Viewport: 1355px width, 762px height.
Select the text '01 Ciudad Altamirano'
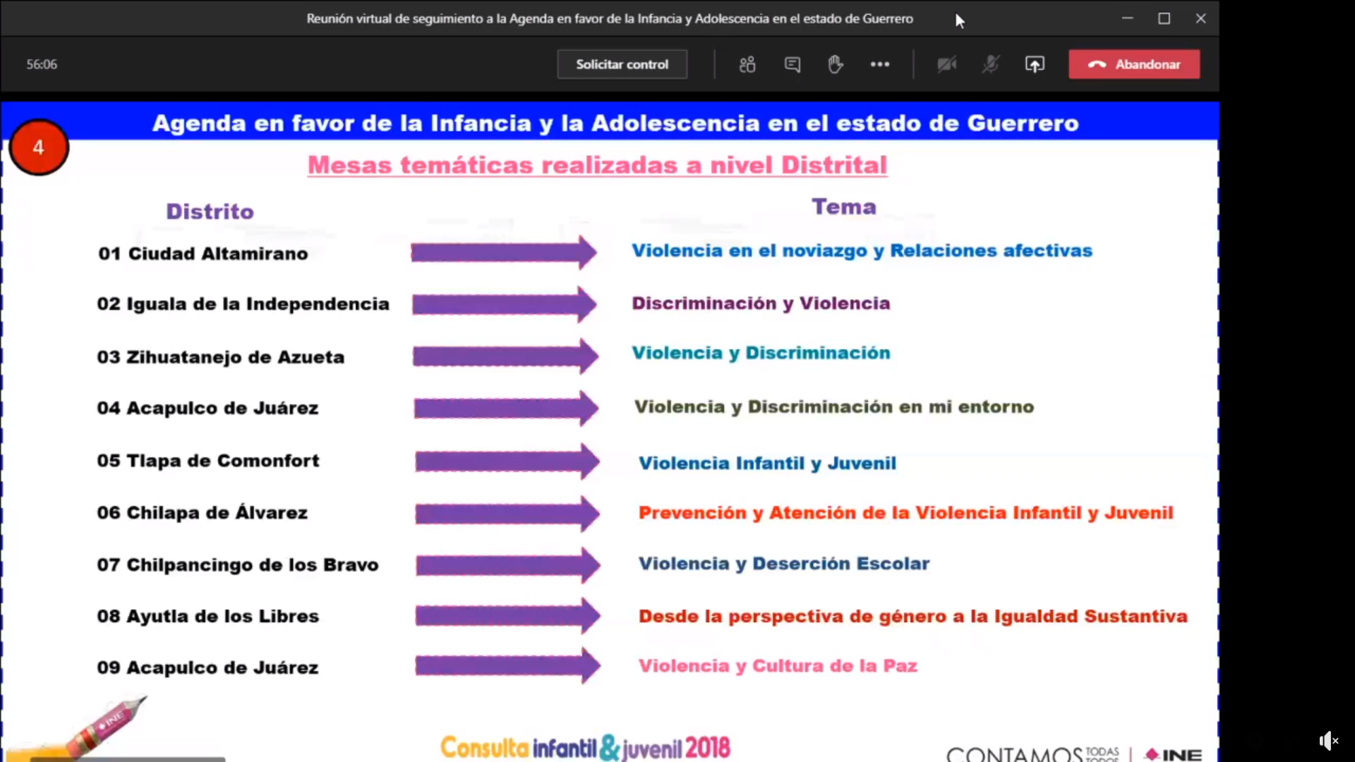[x=203, y=254]
